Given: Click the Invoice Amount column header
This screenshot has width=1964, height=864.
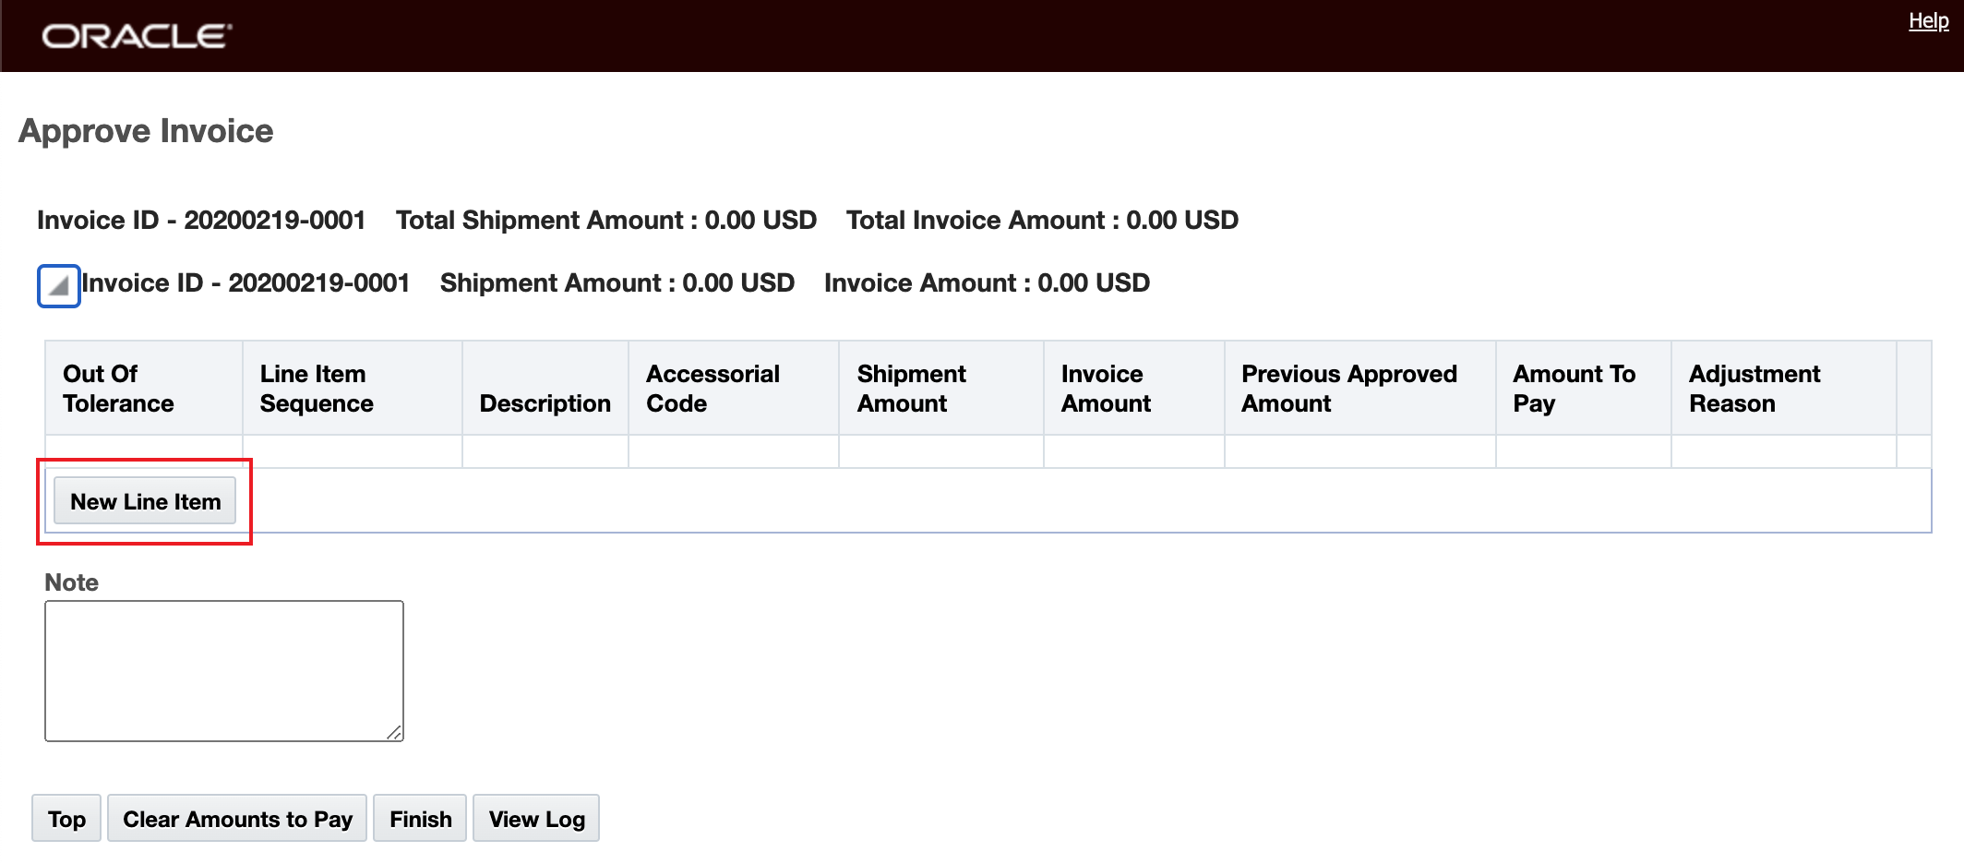Looking at the screenshot, I should (1106, 389).
